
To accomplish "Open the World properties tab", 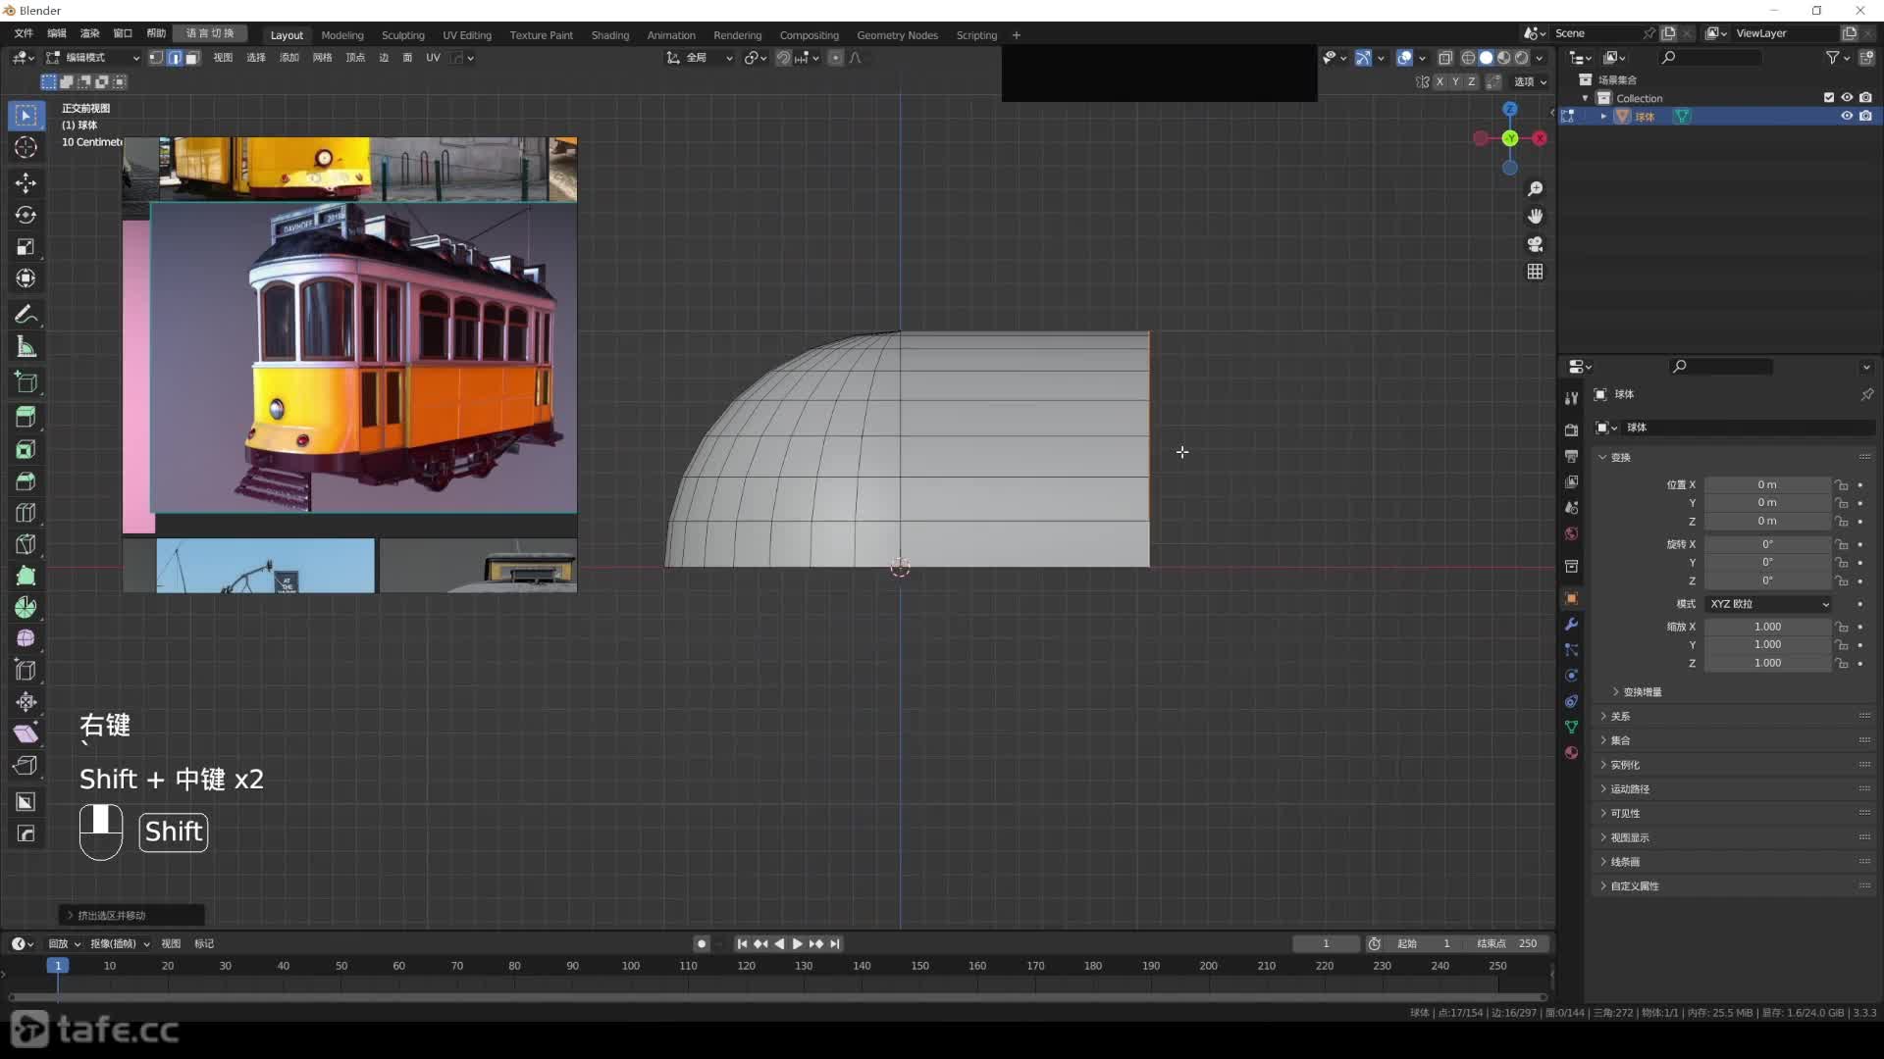I will click(x=1571, y=534).
